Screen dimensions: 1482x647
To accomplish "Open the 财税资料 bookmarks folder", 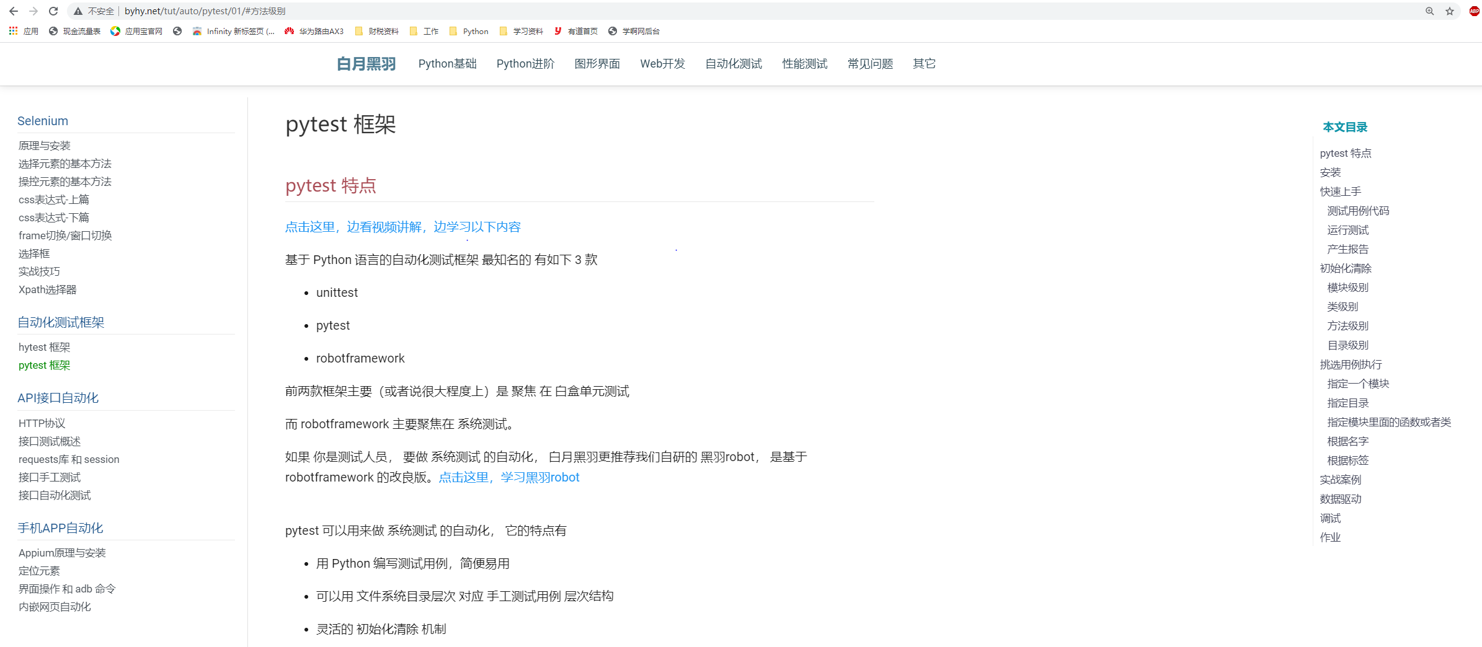I will coord(377,31).
